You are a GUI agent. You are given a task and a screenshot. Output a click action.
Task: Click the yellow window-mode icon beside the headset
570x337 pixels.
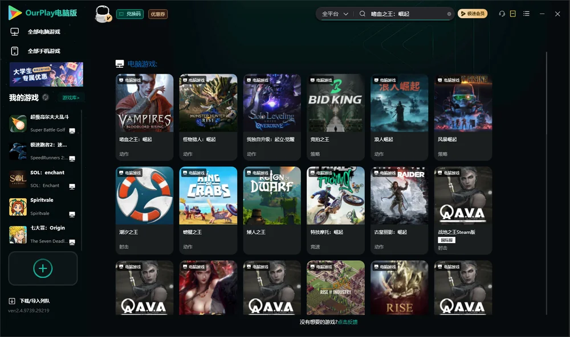(x=513, y=14)
